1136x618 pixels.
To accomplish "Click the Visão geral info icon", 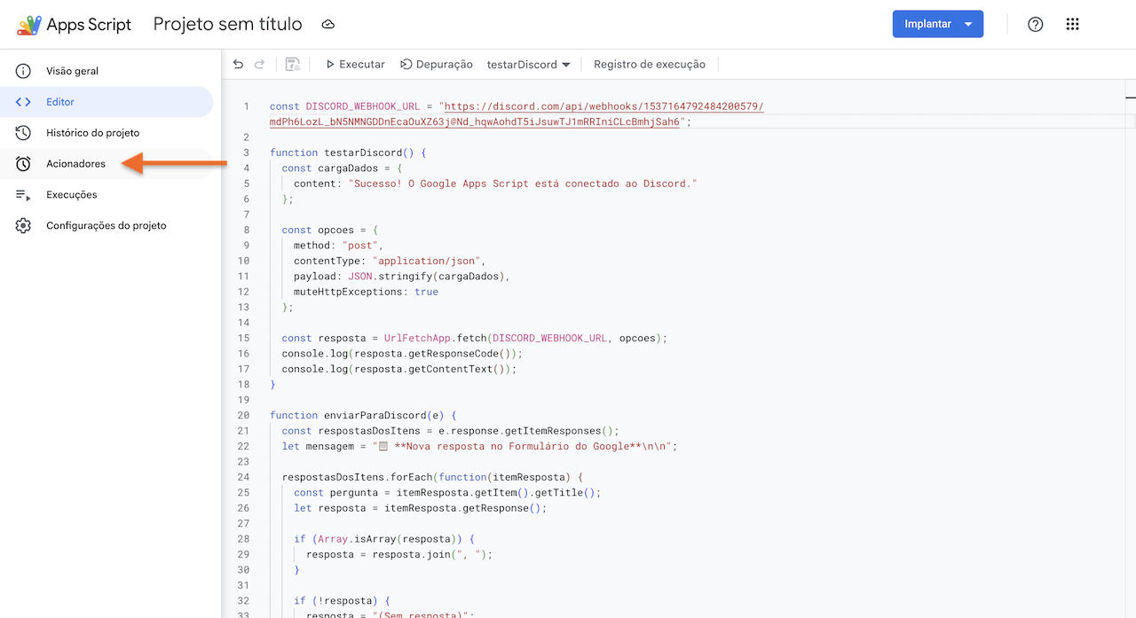I will 24,71.
